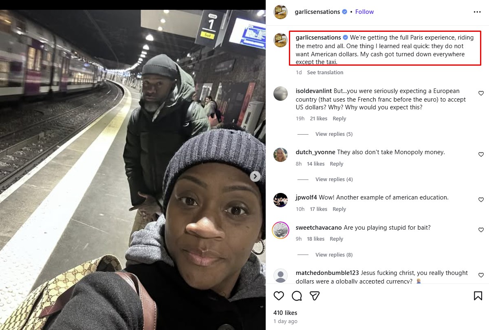This screenshot has width=489, height=330.
Task: Like the post with the heart icon
Action: click(279, 296)
